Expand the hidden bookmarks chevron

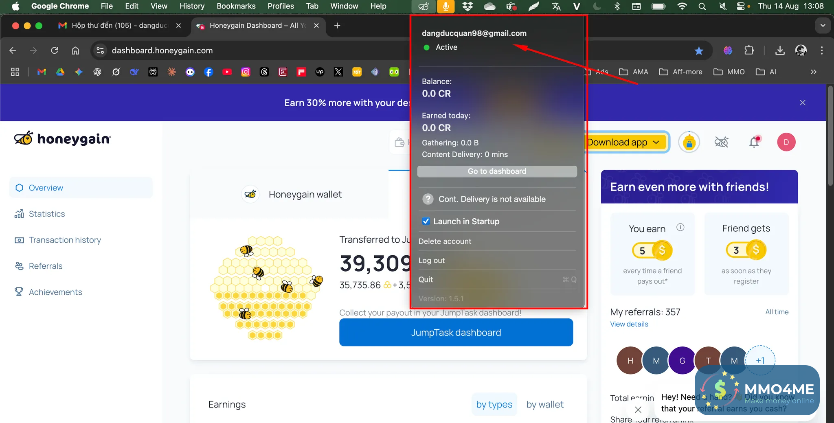point(814,72)
